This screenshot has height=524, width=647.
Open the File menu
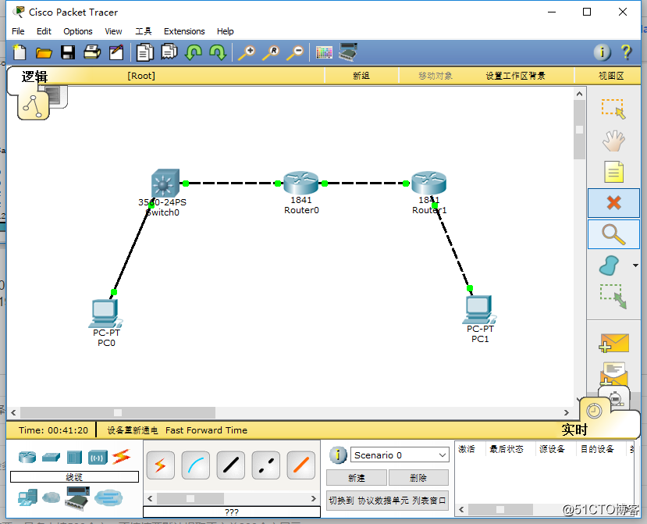(18, 31)
